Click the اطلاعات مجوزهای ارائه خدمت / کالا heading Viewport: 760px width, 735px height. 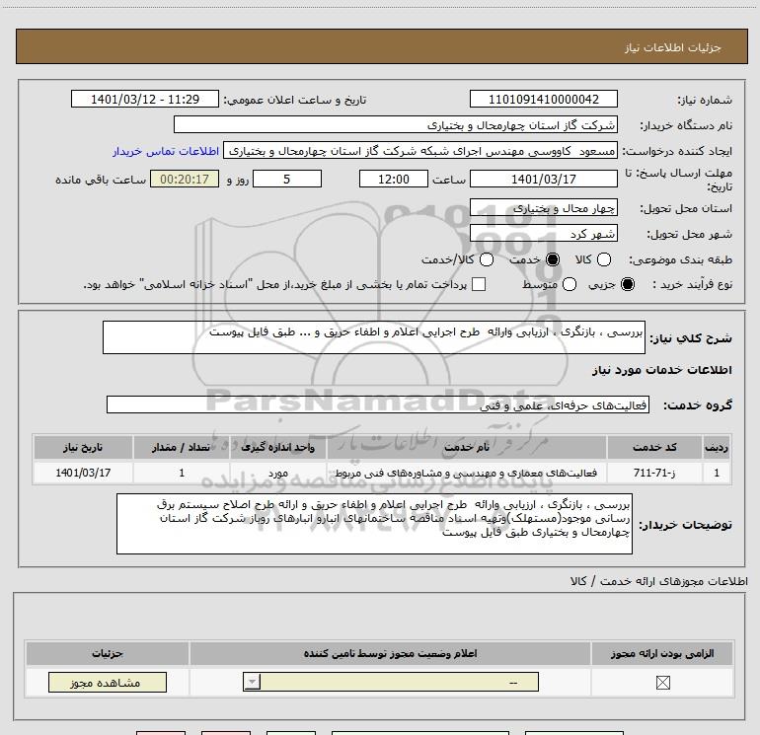[659, 581]
